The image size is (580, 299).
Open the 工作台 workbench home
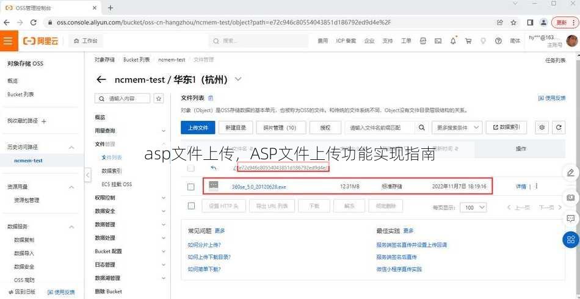pyautogui.click(x=86, y=41)
